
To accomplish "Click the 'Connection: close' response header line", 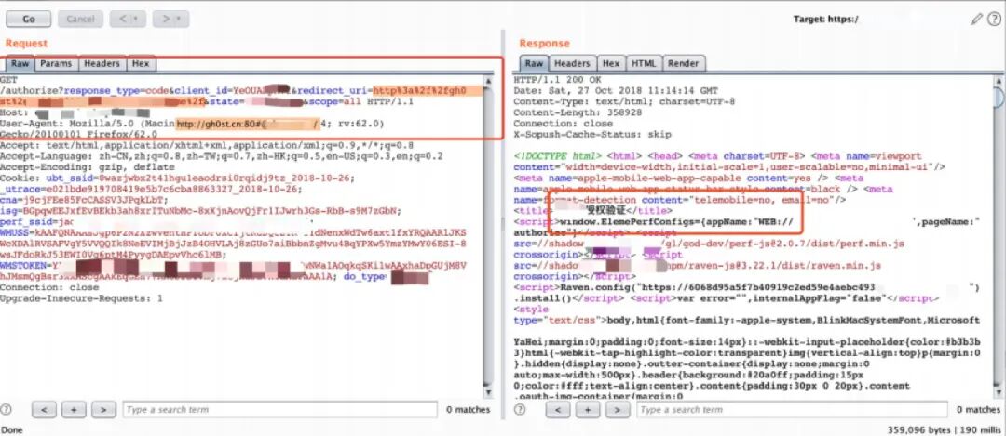I will (564, 124).
